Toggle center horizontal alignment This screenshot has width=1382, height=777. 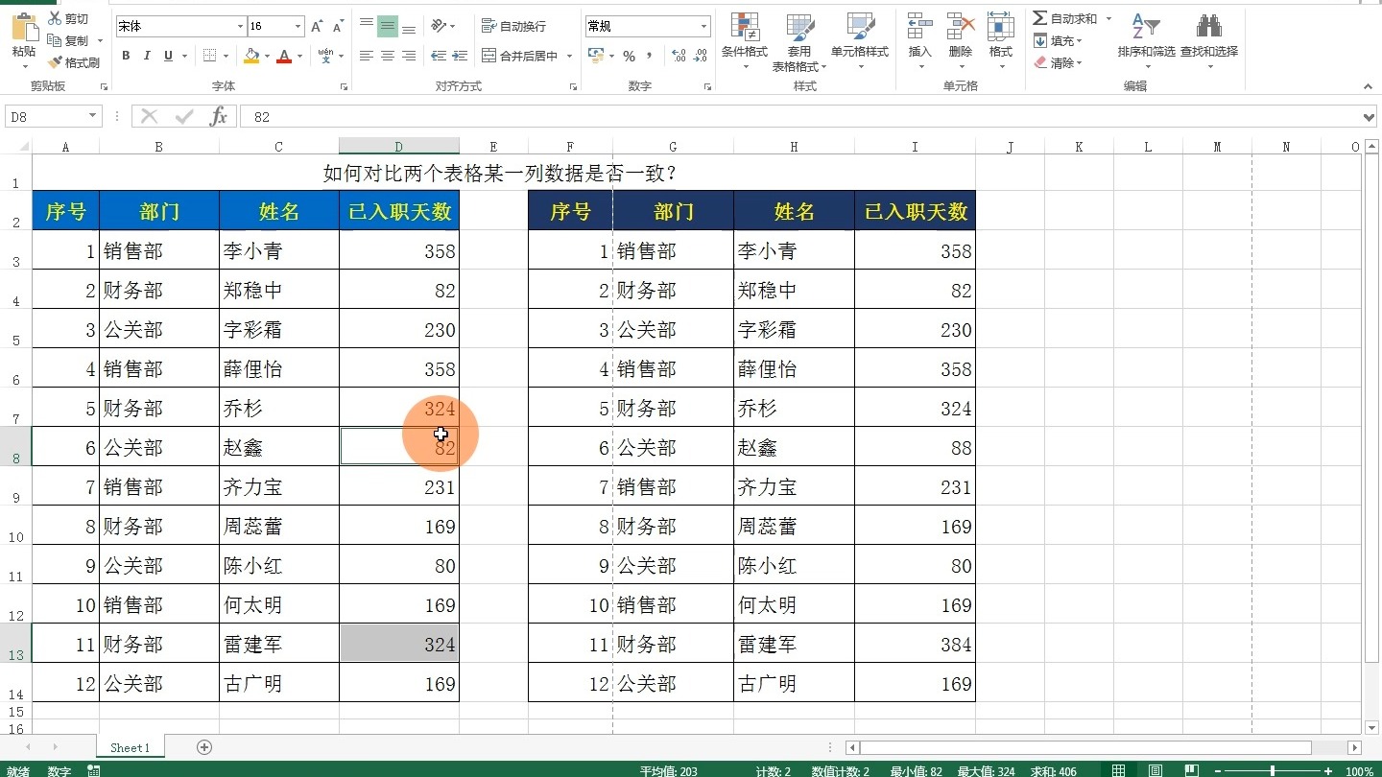point(388,56)
